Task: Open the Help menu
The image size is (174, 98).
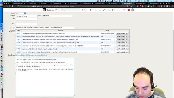Action: point(54,1)
